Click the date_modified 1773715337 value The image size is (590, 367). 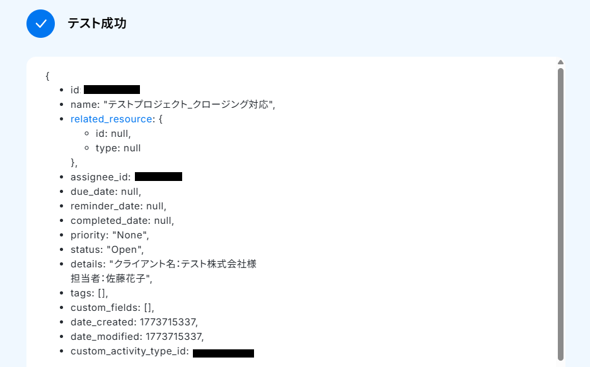175,337
